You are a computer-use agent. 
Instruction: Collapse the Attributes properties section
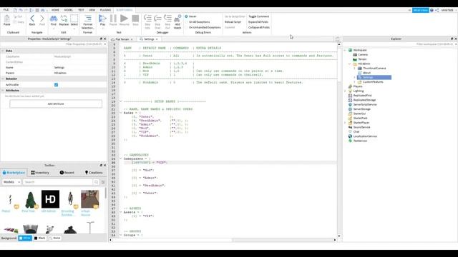point(3,91)
